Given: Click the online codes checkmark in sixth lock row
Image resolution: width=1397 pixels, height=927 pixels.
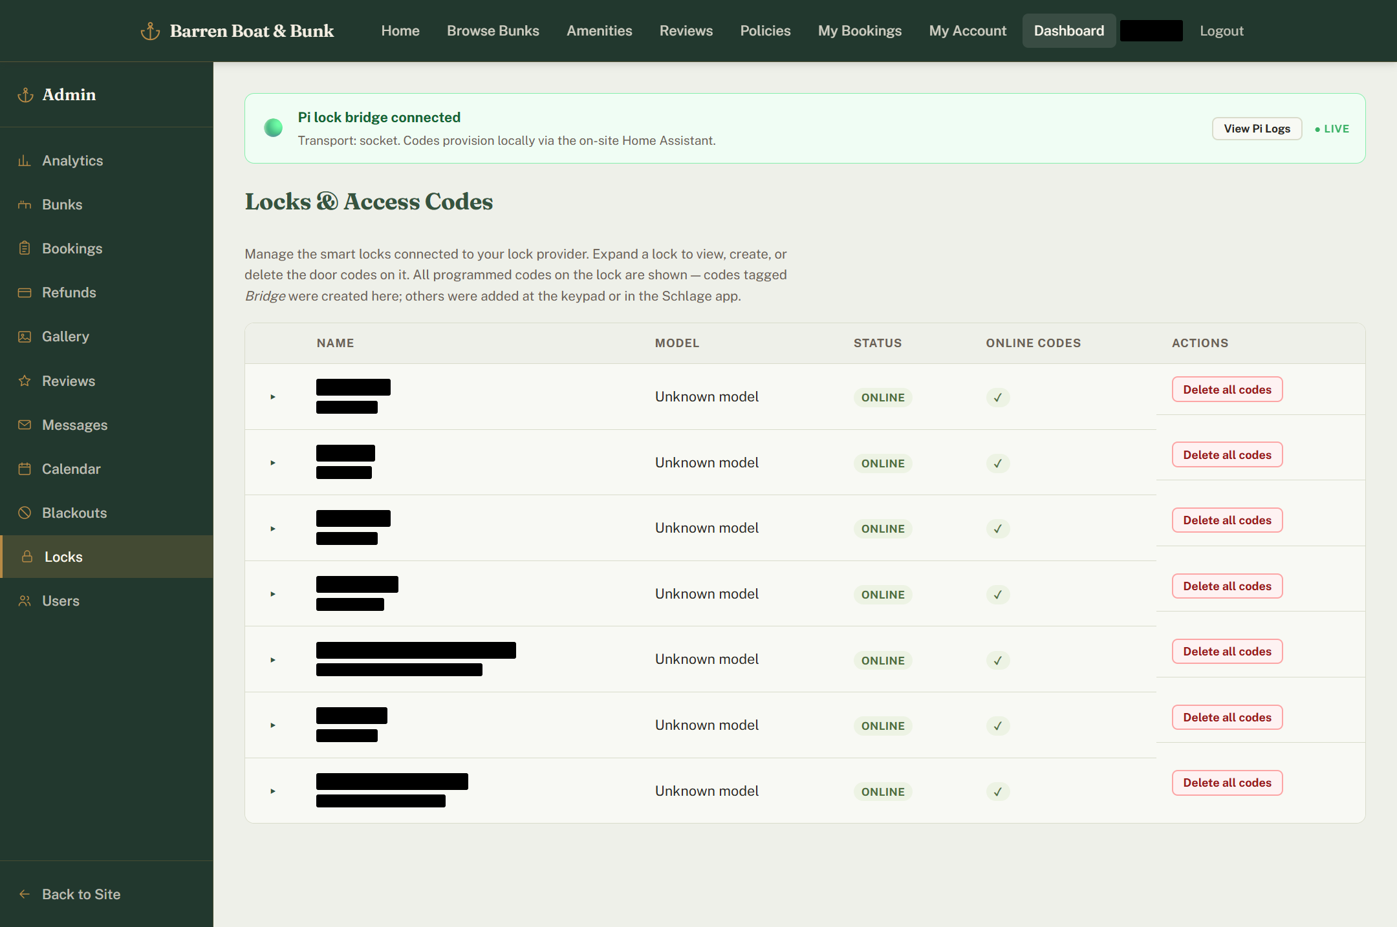Looking at the screenshot, I should point(998,726).
